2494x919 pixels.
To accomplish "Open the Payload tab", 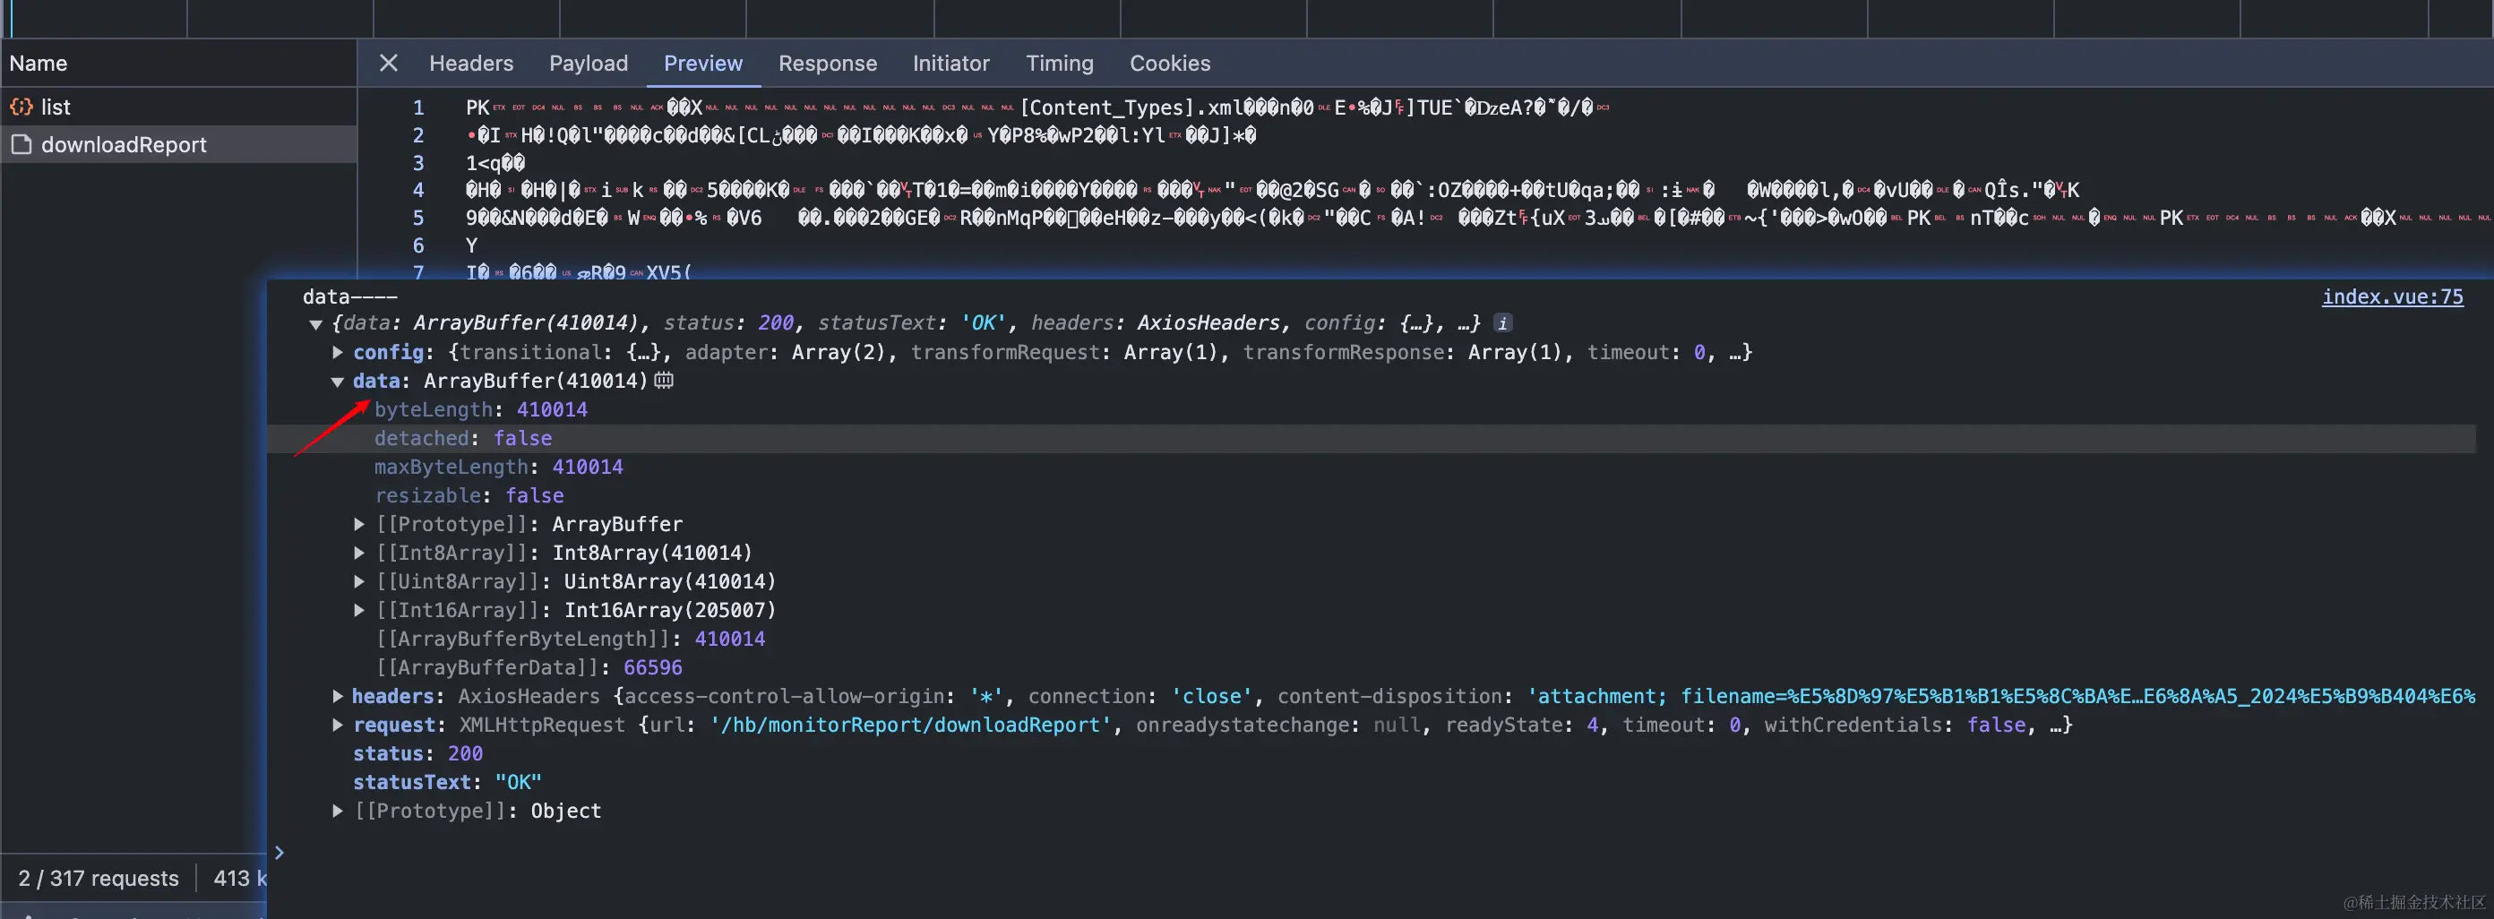I will (588, 63).
